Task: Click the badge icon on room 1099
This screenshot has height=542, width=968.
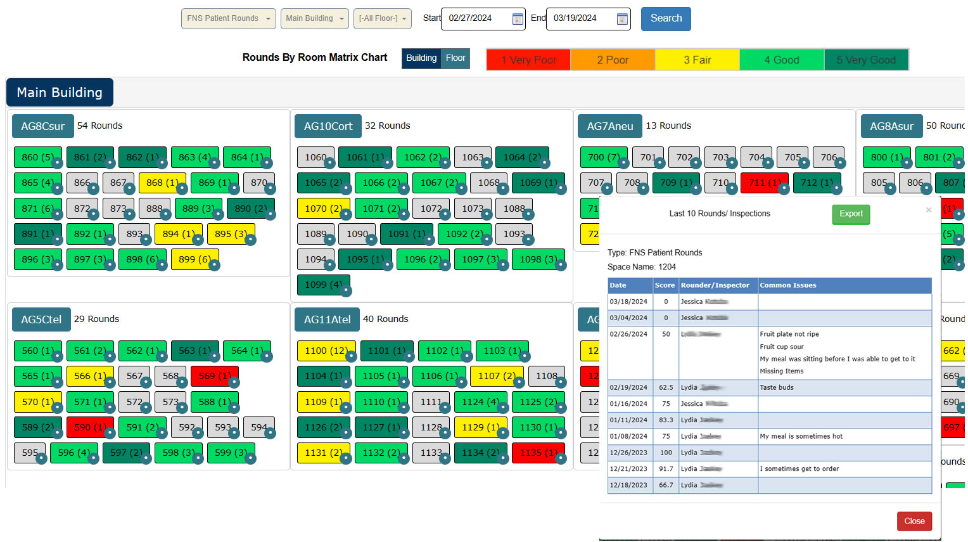Action: tap(346, 291)
